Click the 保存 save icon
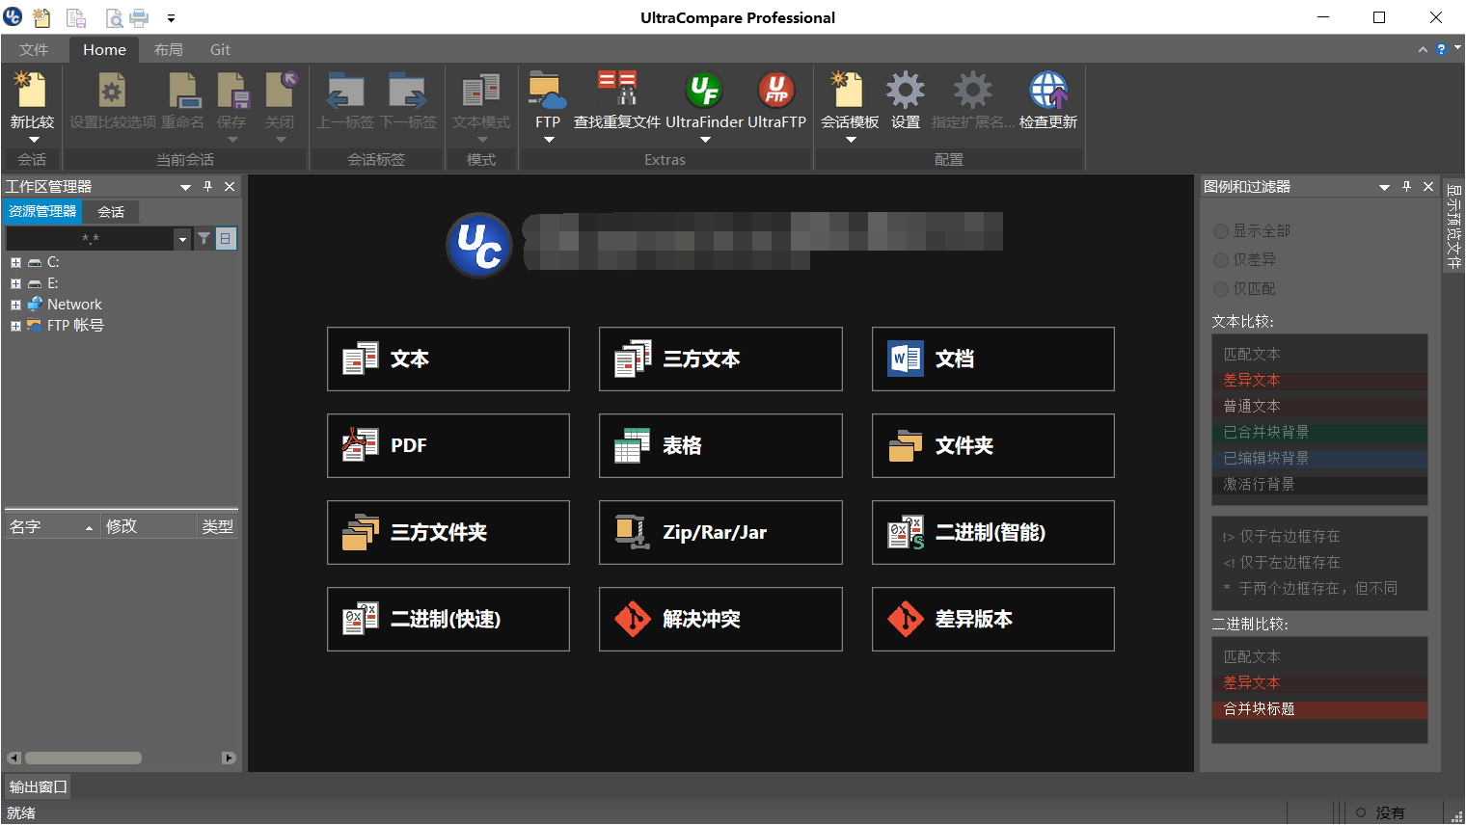This screenshot has height=825, width=1466. (x=232, y=91)
